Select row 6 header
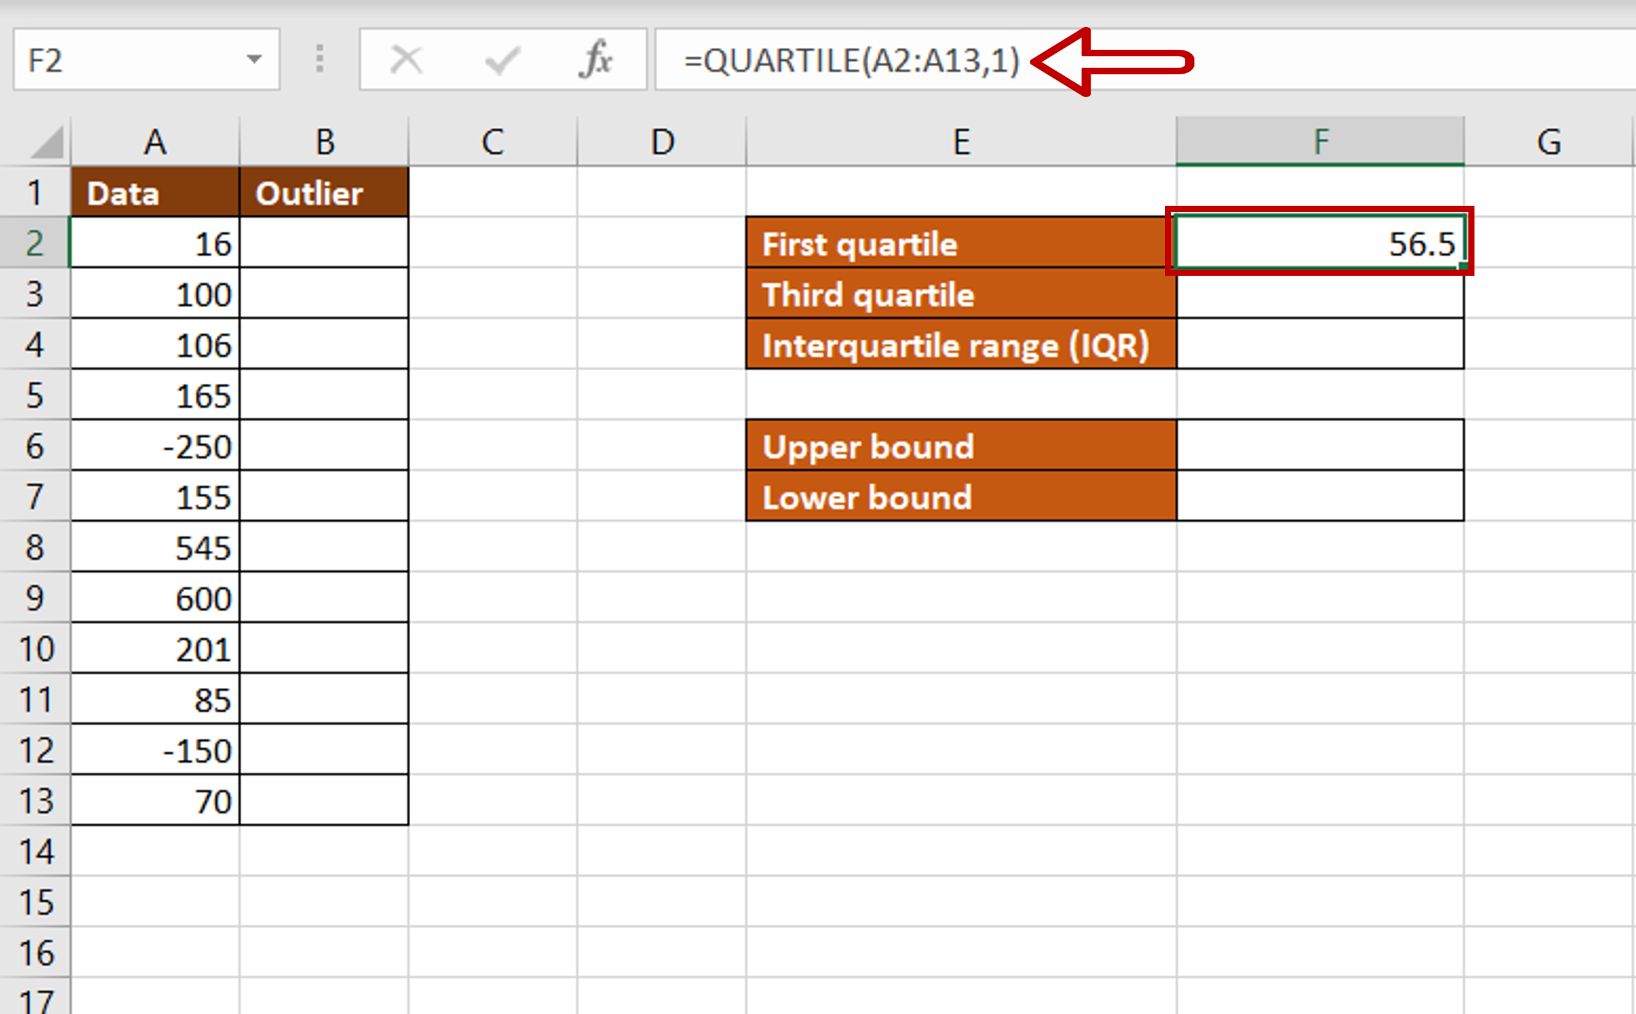Image resolution: width=1636 pixels, height=1014 pixels. (35, 446)
